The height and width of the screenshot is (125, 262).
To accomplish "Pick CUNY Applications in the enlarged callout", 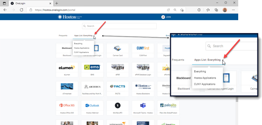I will [205, 84].
